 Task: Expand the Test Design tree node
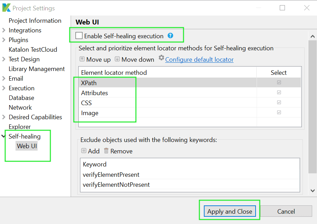pyautogui.click(x=4, y=59)
